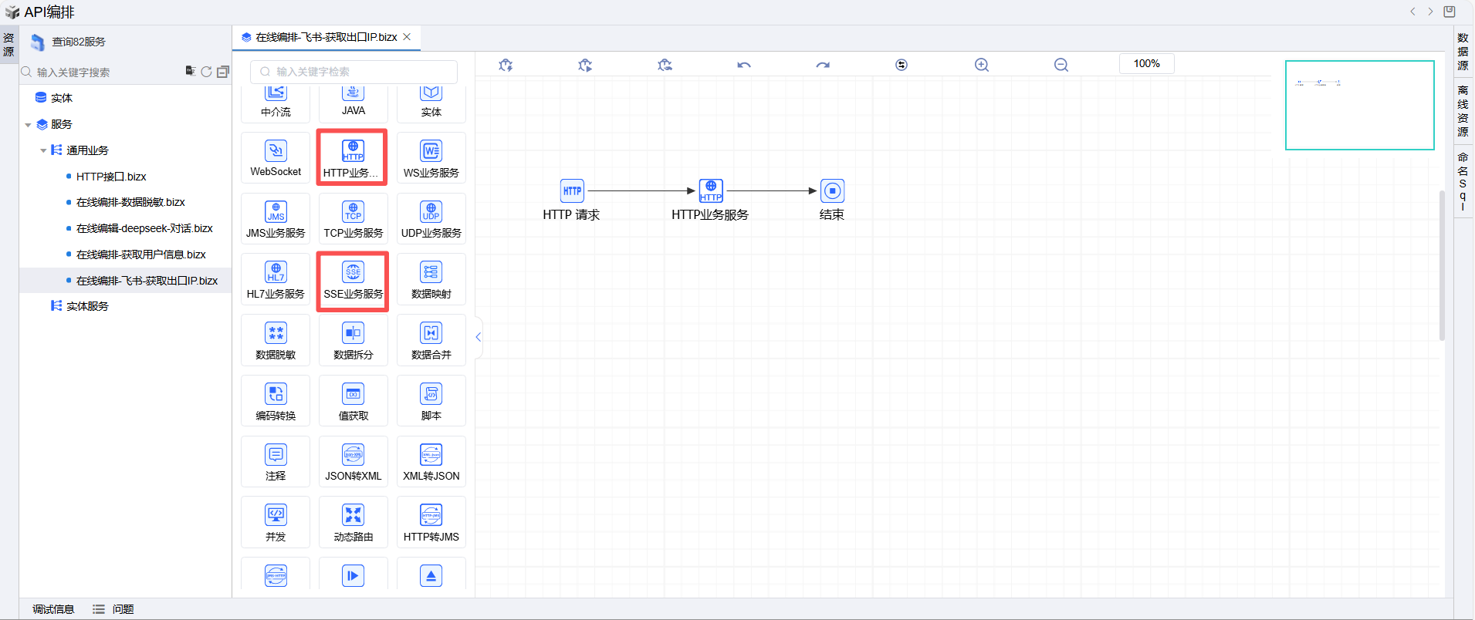Collapse the 服务 tree node
Viewport: 1475px width, 620px height.
click(29, 125)
